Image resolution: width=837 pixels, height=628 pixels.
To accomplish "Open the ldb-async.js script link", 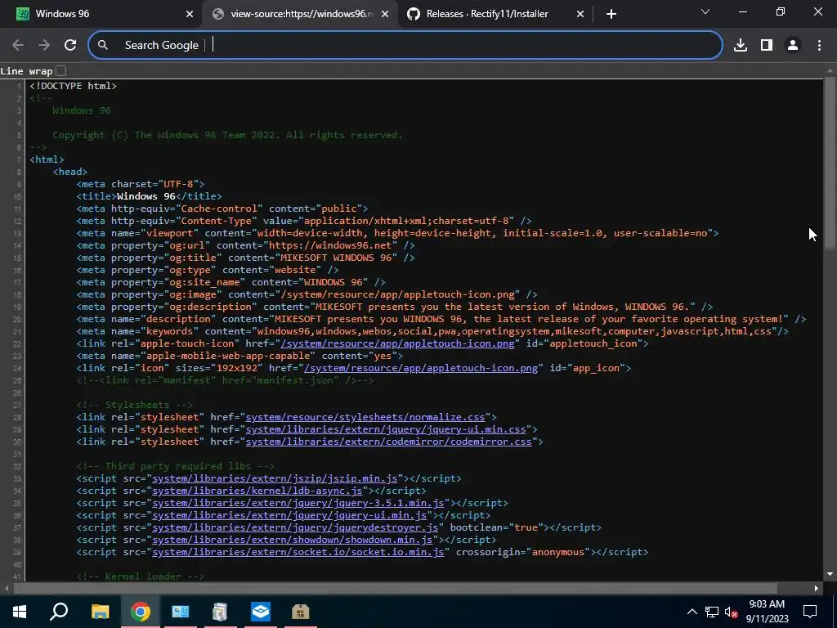I will [x=257, y=491].
